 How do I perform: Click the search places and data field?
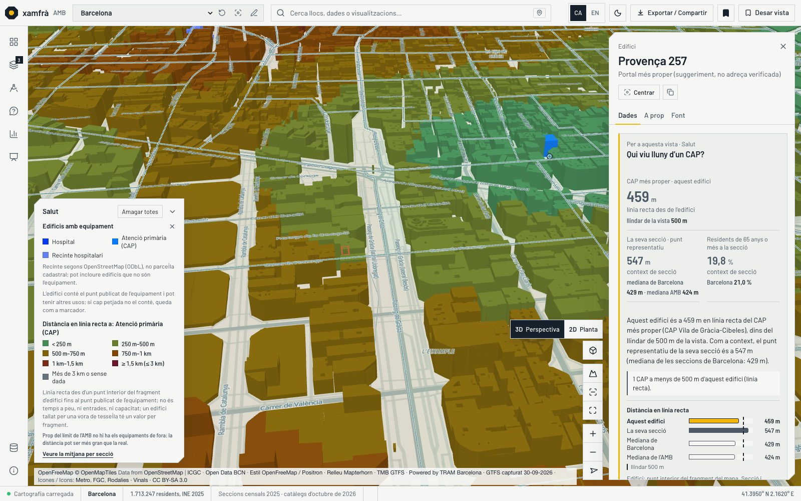click(411, 13)
